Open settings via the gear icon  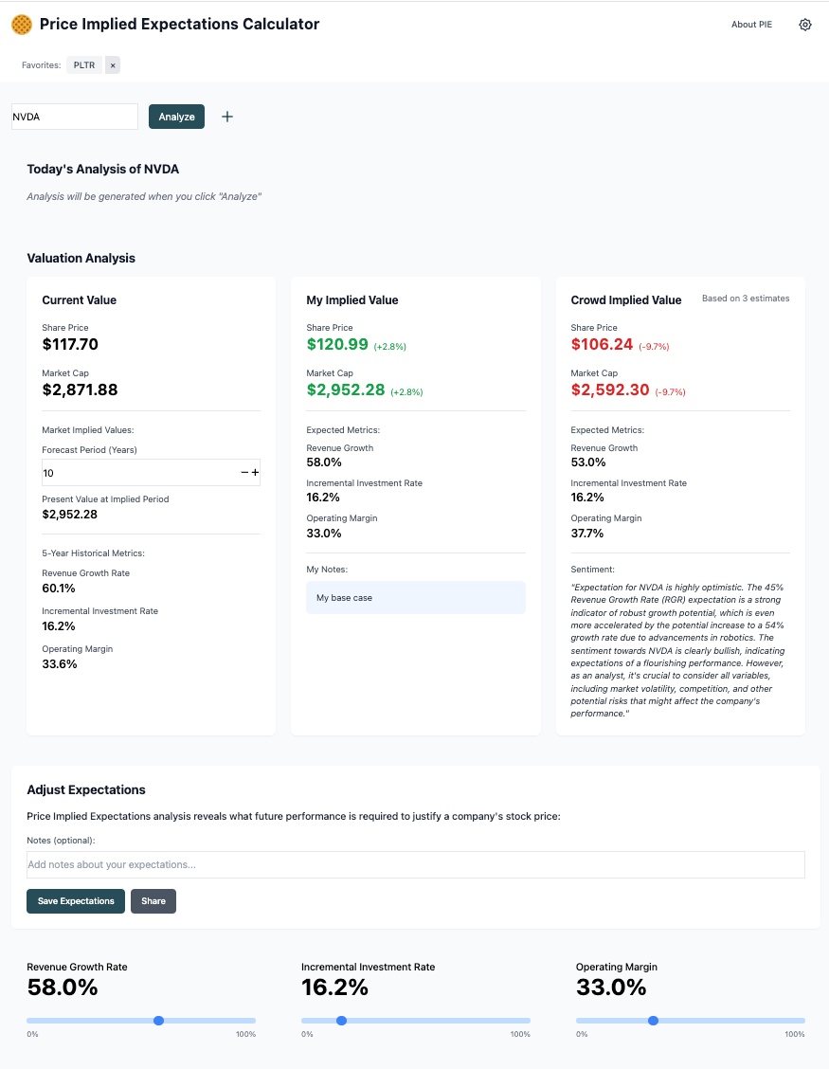(805, 25)
